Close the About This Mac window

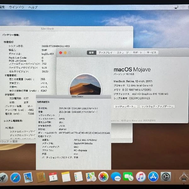60,53
